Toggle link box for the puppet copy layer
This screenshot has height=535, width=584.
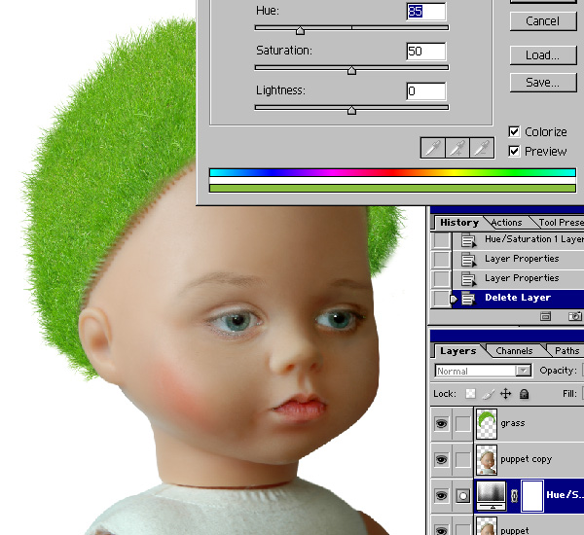point(463,460)
